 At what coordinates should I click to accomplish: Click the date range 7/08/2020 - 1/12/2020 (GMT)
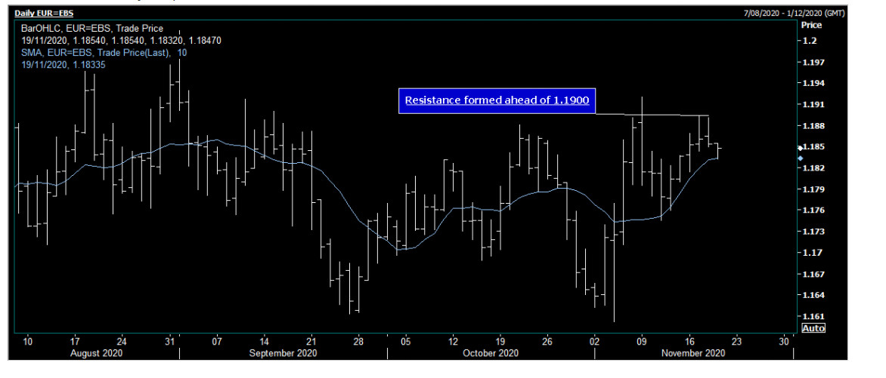point(795,13)
